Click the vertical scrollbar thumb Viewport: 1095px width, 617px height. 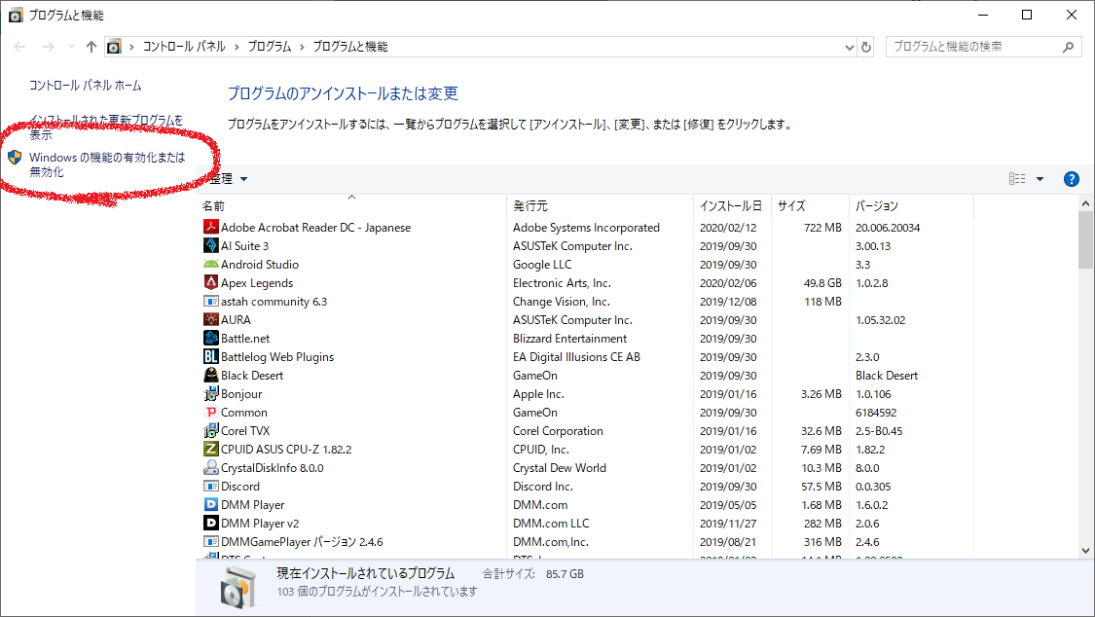pyautogui.click(x=1085, y=239)
